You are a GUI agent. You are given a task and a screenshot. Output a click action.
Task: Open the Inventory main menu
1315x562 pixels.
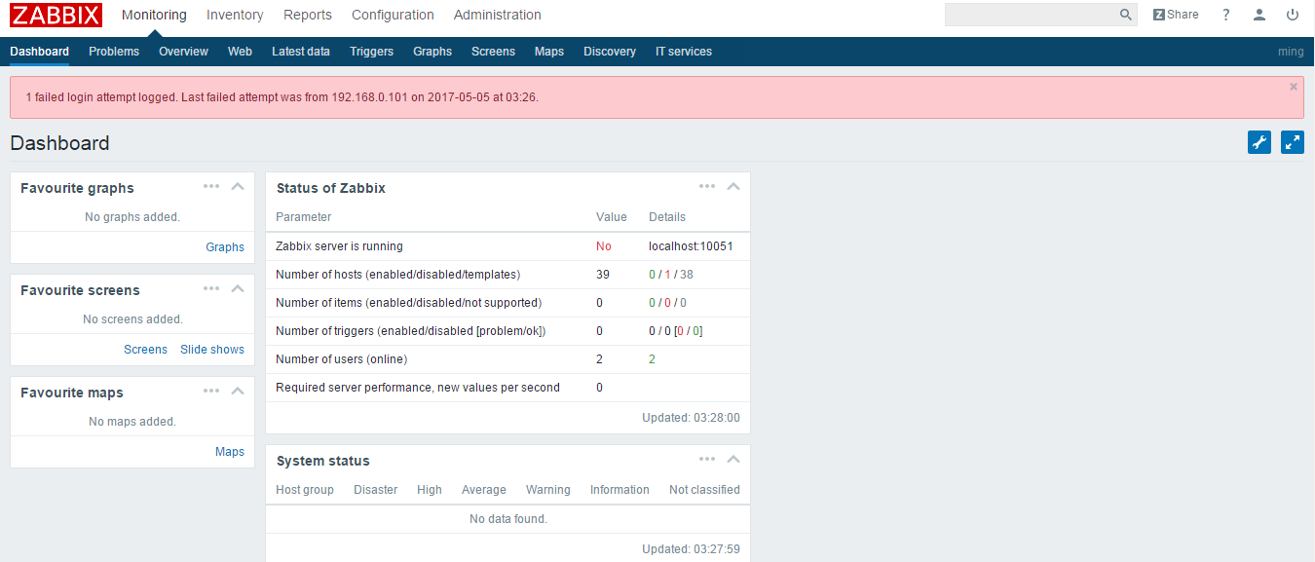coord(235,15)
